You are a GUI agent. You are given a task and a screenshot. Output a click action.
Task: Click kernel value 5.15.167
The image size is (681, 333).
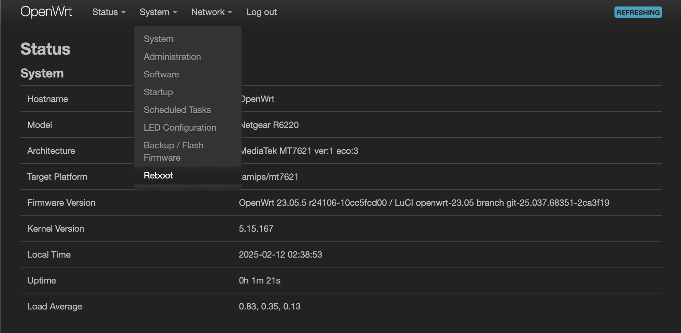256,229
